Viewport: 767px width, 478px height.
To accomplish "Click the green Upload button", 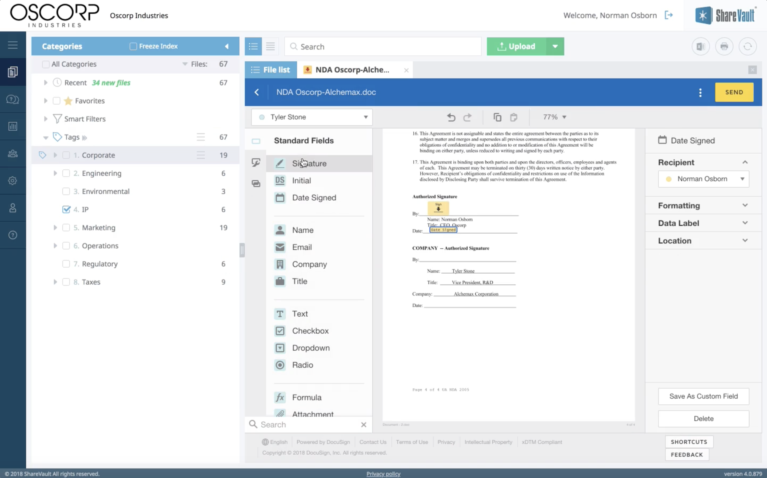I will [516, 46].
